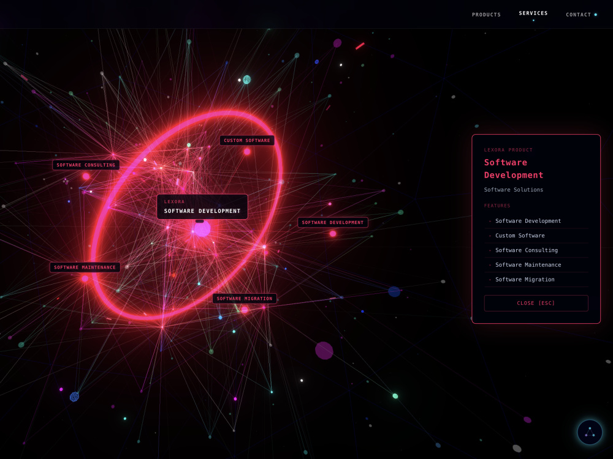Screen dimensions: 613x459
Task: Click the red dot under Custom Software
Action: [247, 152]
